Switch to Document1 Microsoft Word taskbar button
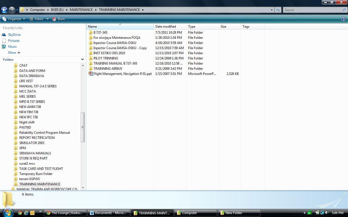 [108, 213]
